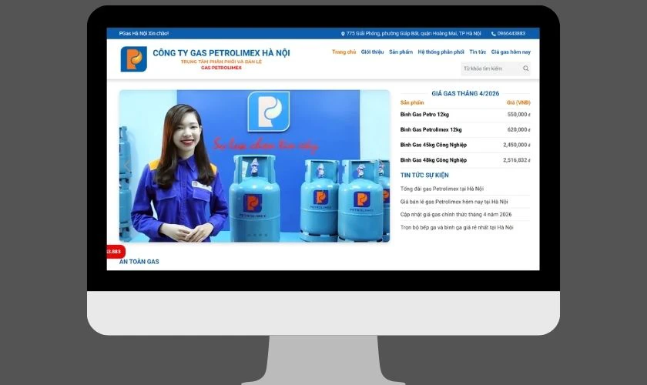Screen dimensions: 647x385
Task: Click the Sản phẩm column header
Action: click(x=412, y=102)
